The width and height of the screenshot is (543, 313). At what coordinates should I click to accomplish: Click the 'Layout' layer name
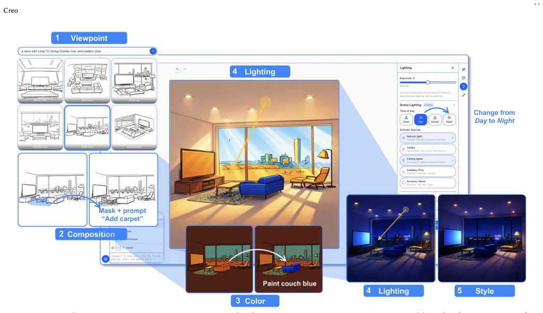(129, 248)
